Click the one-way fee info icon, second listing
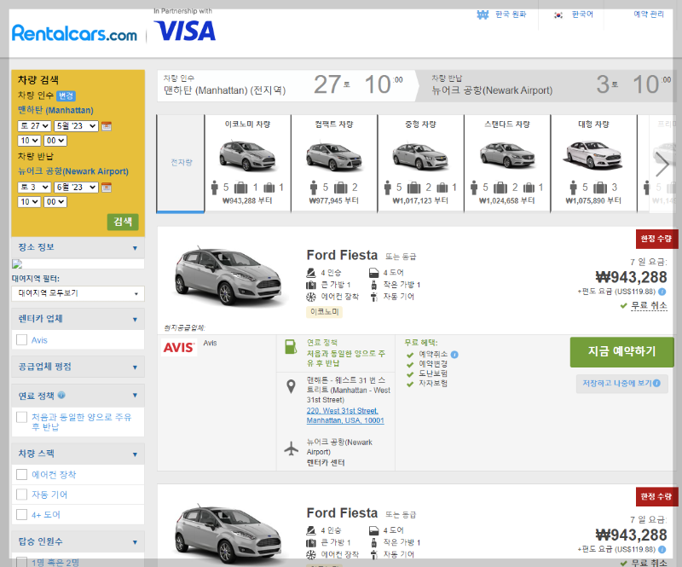 click(662, 549)
